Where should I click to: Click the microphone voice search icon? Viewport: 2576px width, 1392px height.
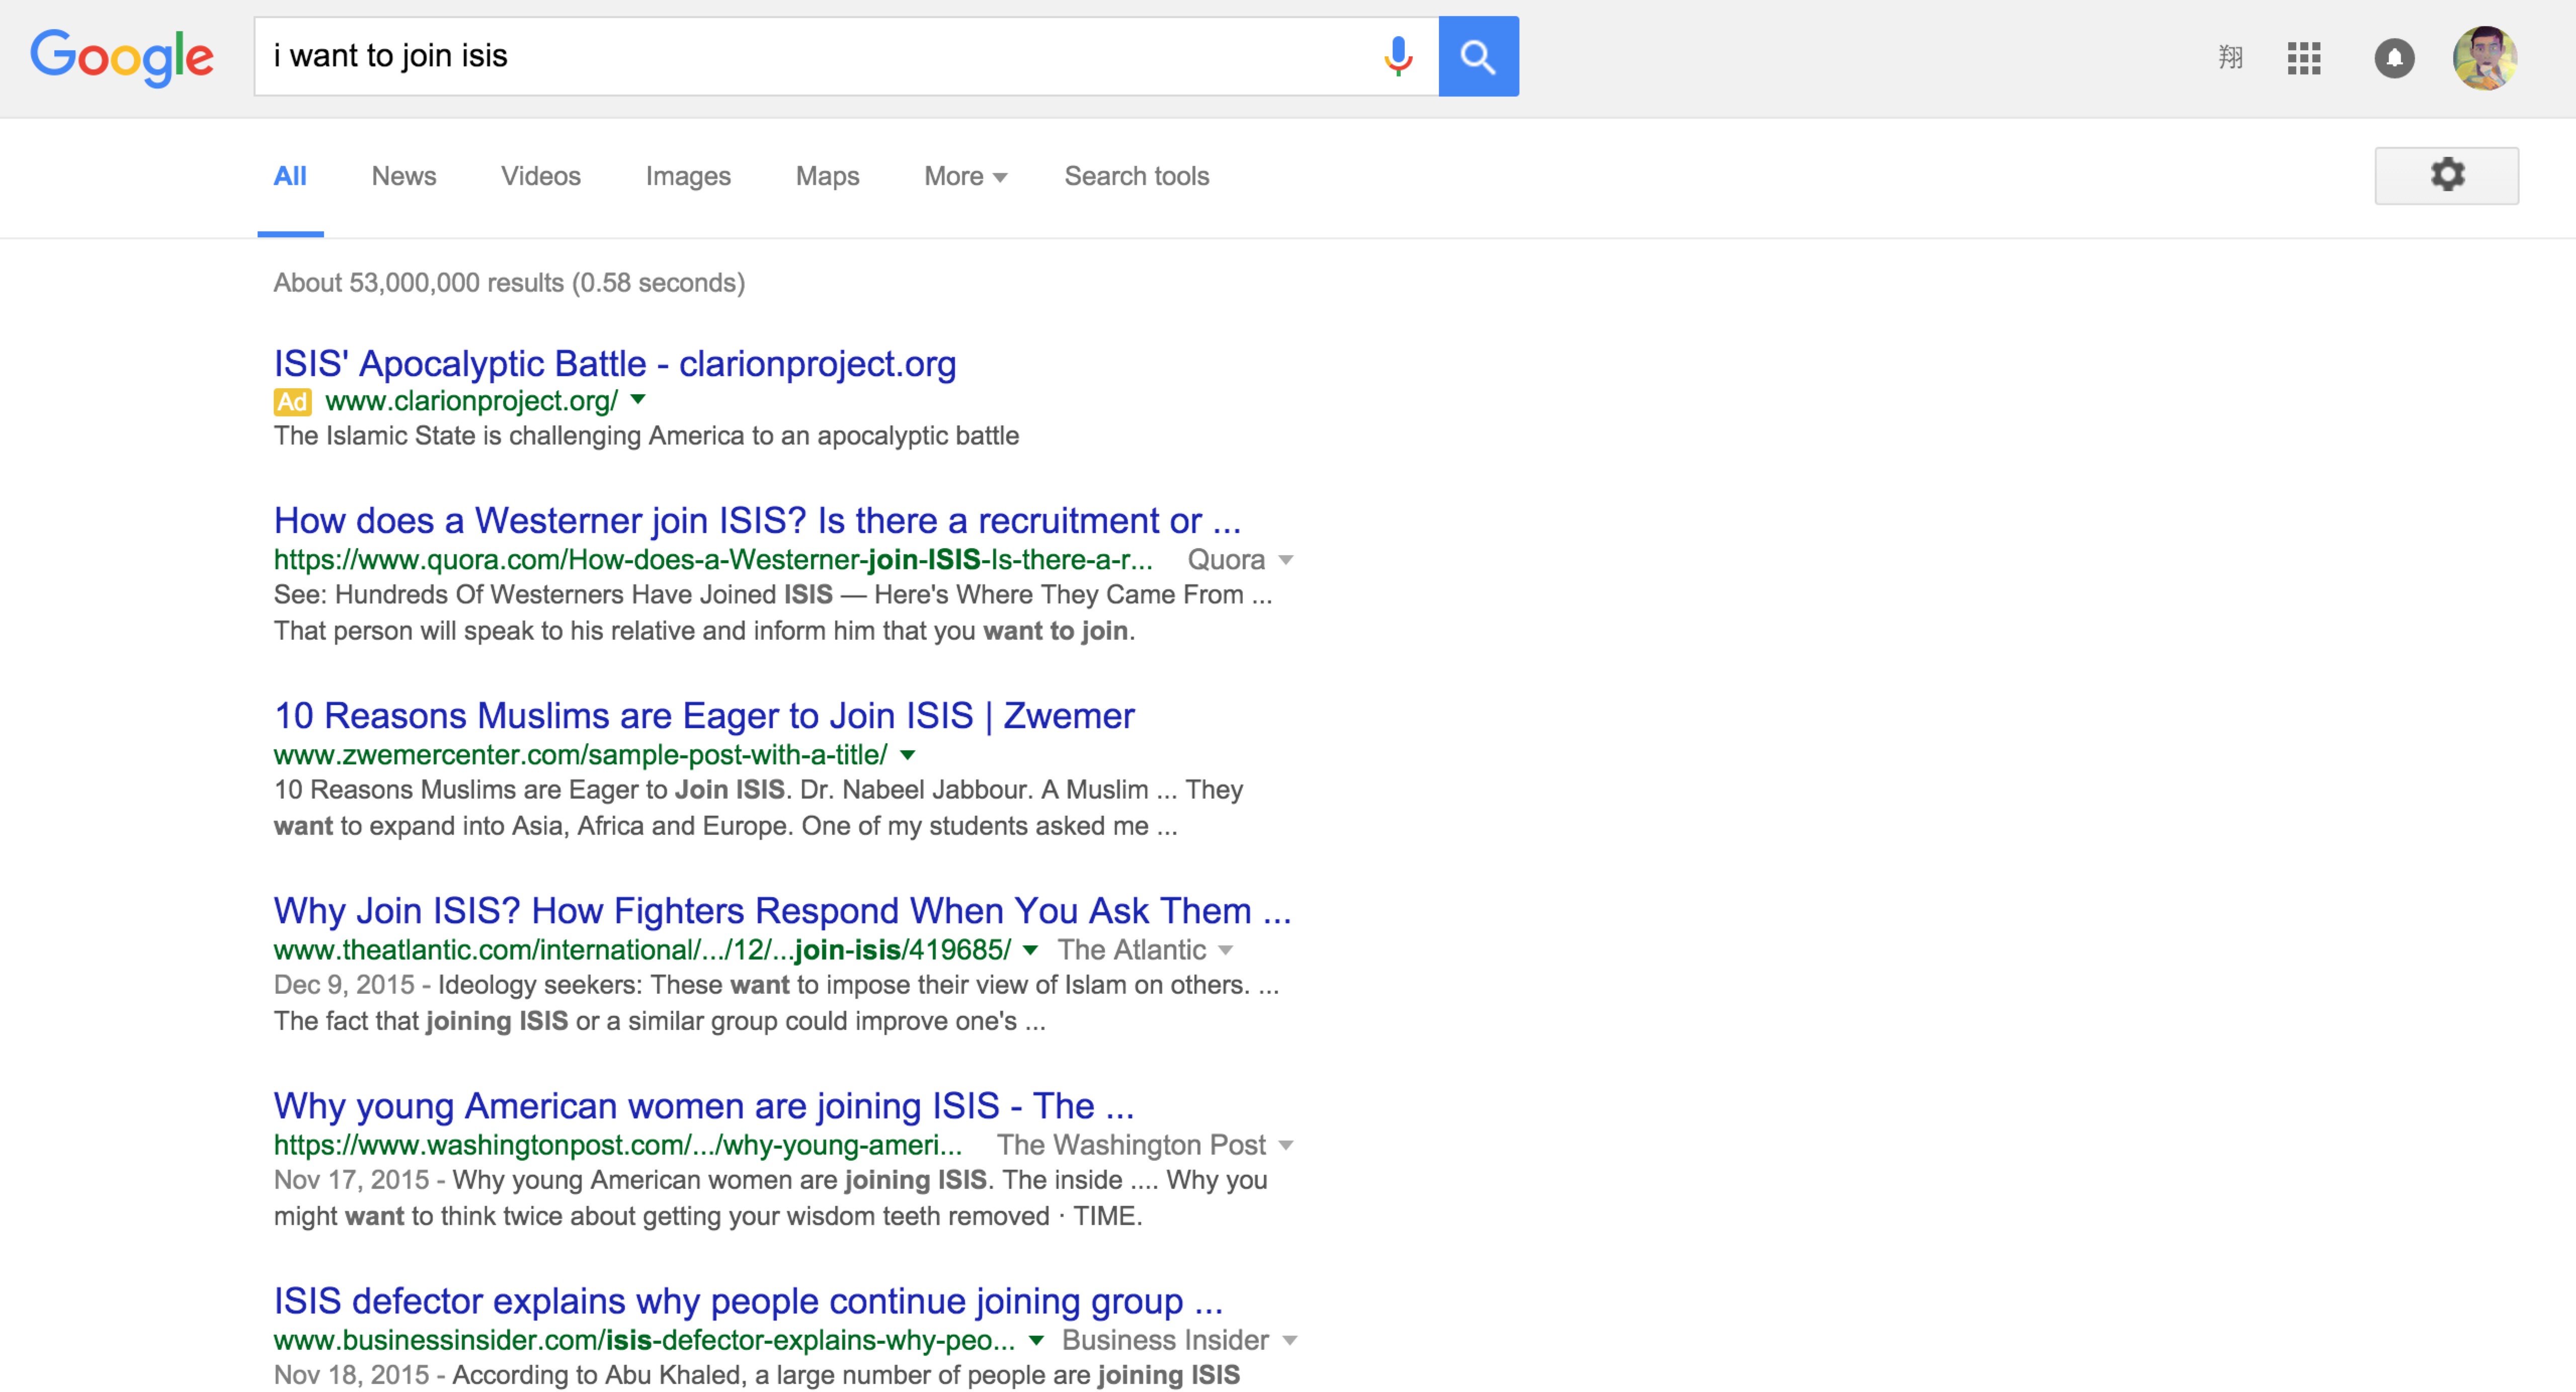pos(1397,57)
